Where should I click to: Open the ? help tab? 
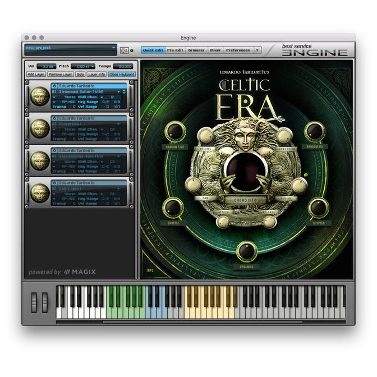coord(258,50)
